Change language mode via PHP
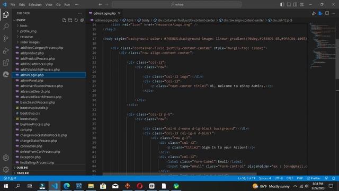Viewport: 339px width, 191px height. coord(300,178)
